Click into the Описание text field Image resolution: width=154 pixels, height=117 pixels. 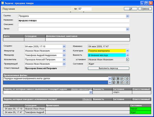74,25
